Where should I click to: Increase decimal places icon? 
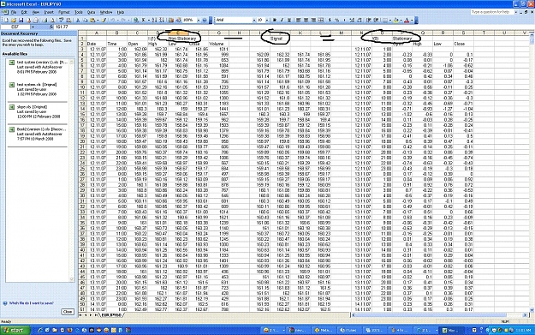point(352,21)
